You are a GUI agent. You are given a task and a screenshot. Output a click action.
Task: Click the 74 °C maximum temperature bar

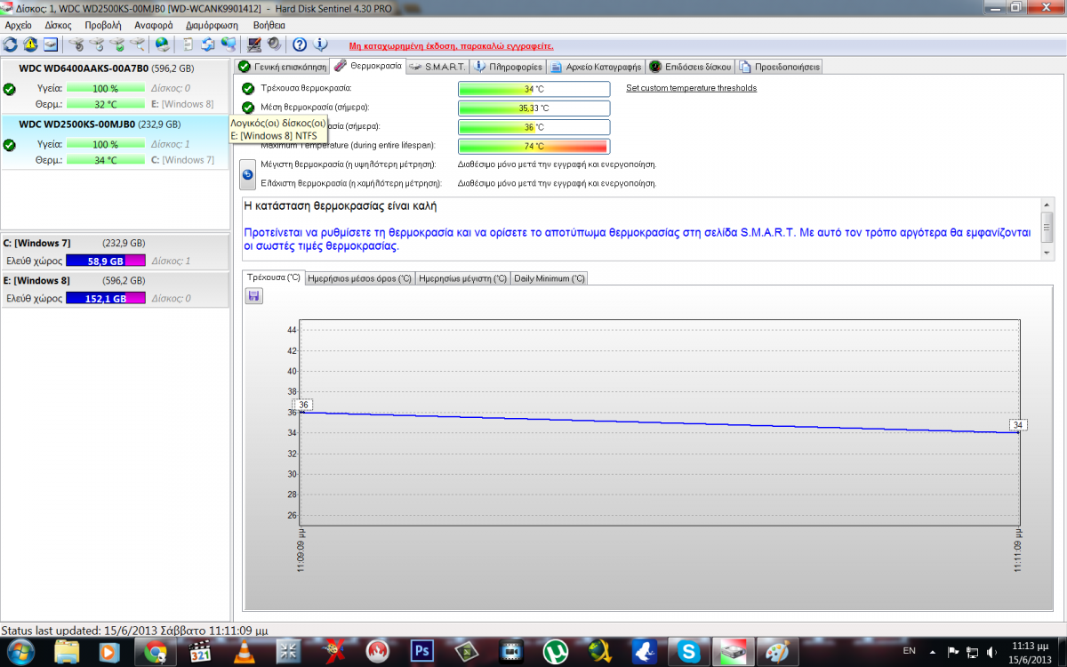point(534,147)
